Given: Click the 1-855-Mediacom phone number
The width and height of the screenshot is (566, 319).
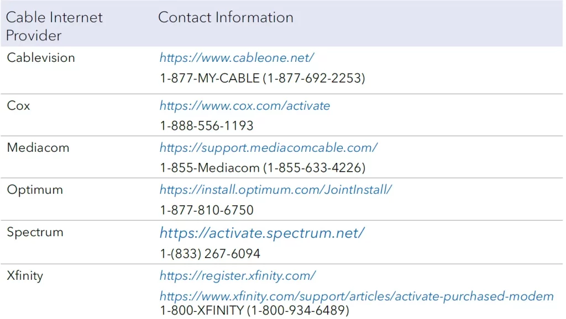Looking at the screenshot, I should tap(263, 168).
